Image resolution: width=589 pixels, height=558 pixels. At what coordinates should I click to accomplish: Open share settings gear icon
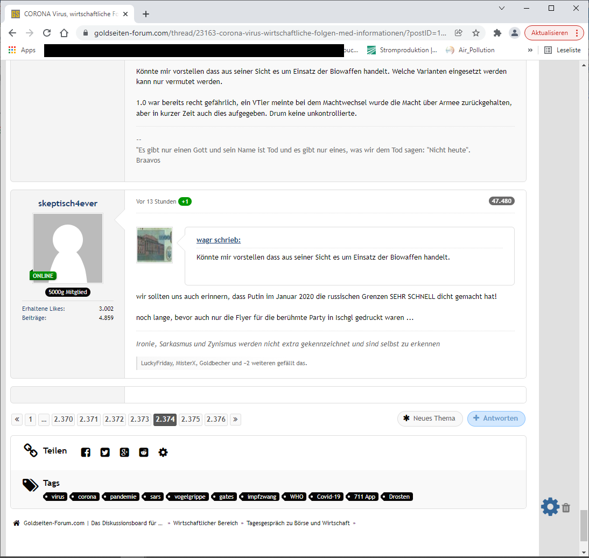click(163, 452)
